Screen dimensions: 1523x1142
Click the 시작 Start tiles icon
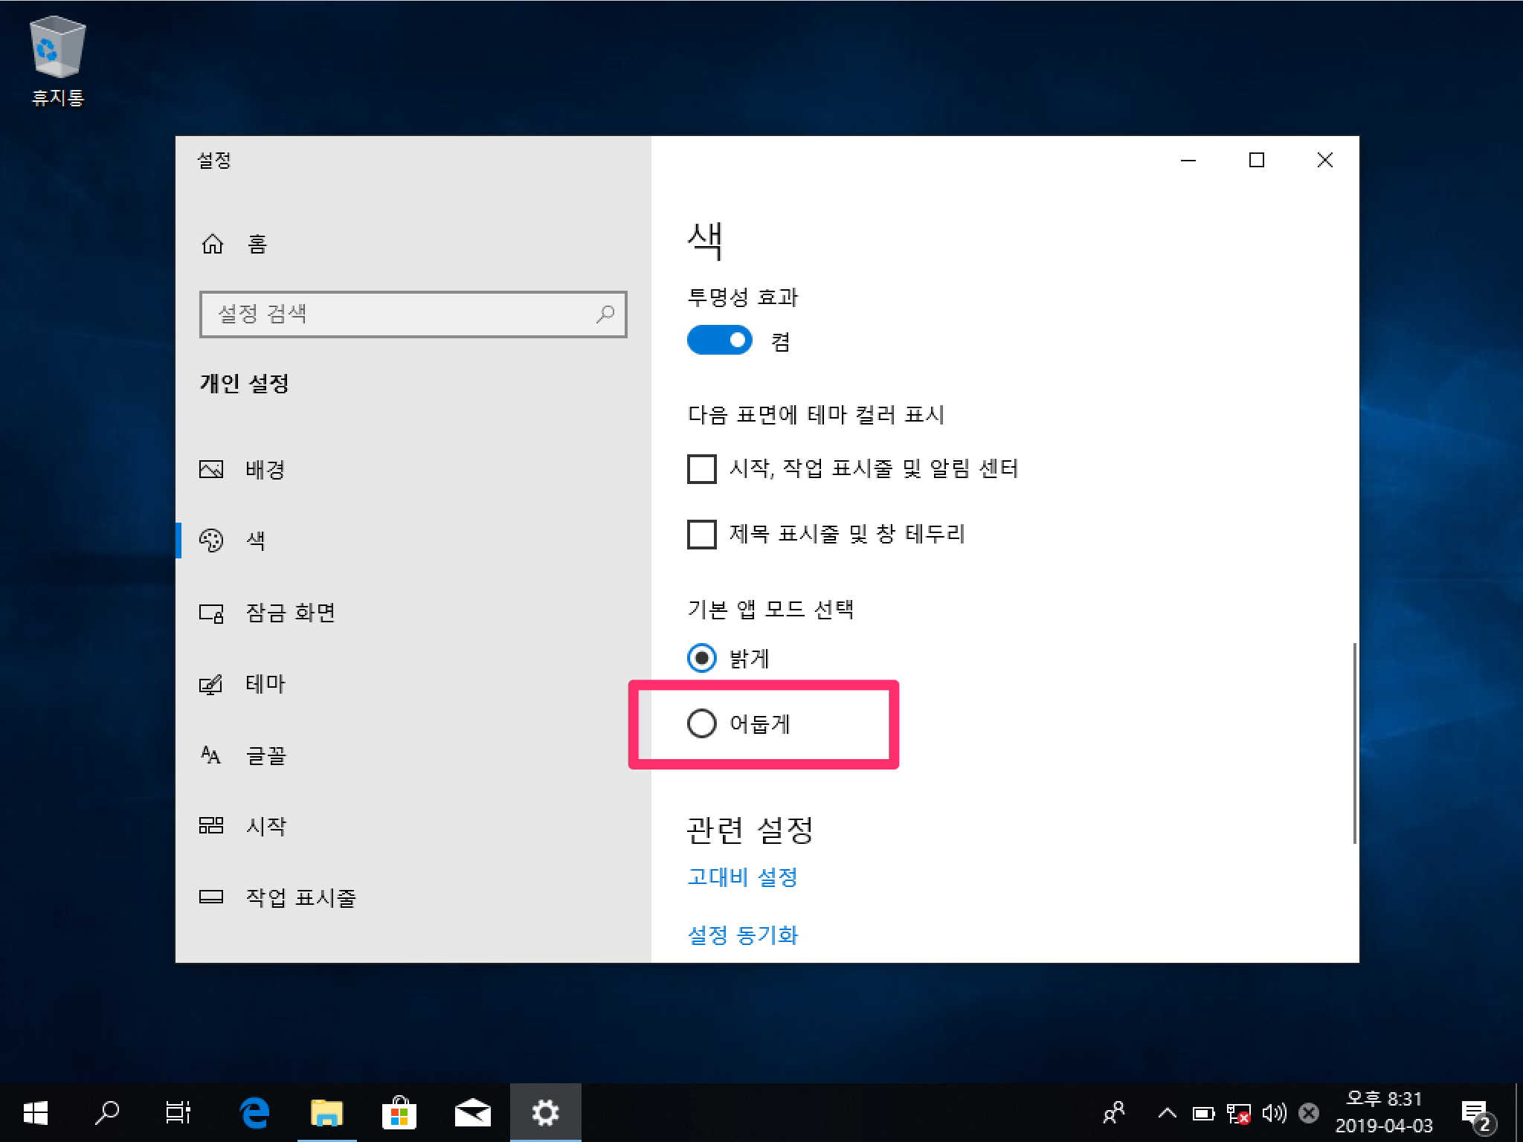pos(211,826)
